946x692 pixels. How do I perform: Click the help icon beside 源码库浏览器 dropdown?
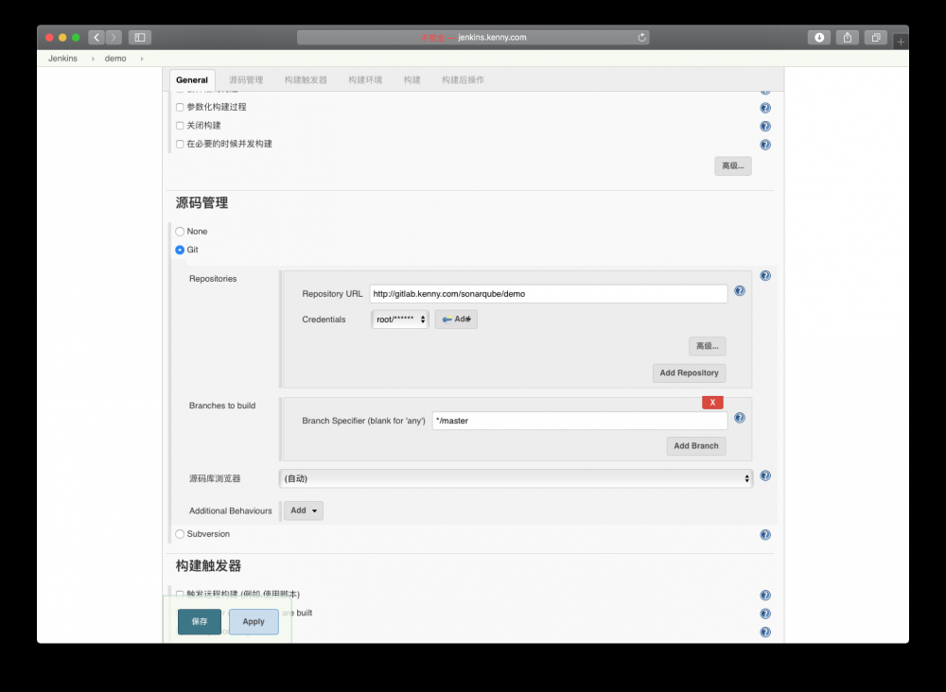click(764, 476)
